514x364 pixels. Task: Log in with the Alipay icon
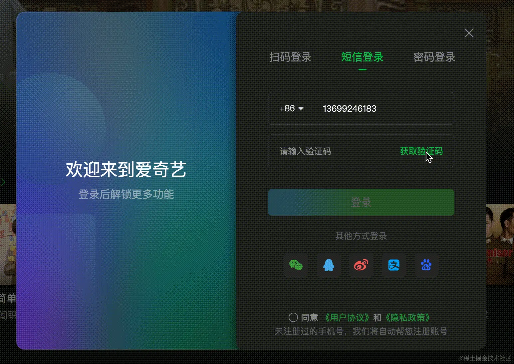tap(394, 265)
